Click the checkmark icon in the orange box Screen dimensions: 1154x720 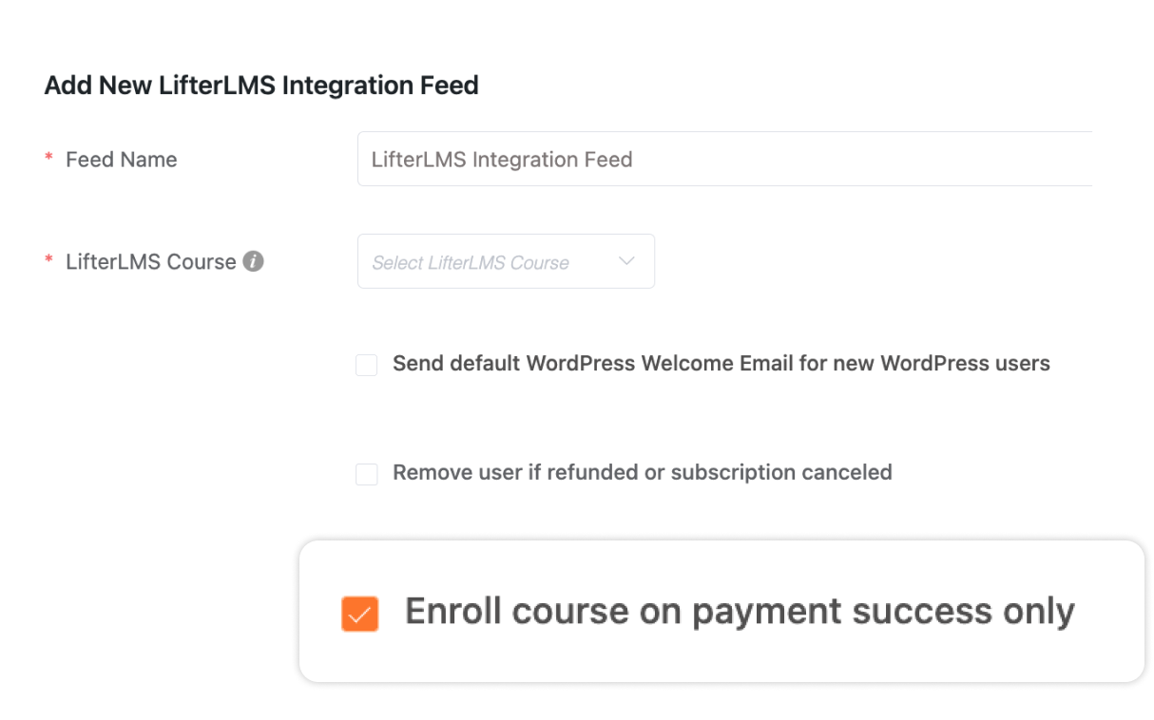(359, 615)
